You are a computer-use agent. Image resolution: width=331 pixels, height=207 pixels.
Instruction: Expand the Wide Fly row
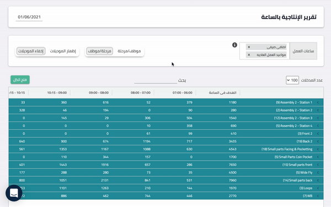[x=318, y=172]
